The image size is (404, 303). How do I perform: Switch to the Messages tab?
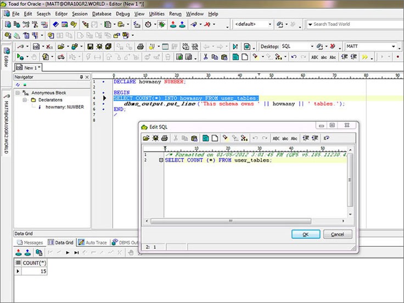point(30,243)
